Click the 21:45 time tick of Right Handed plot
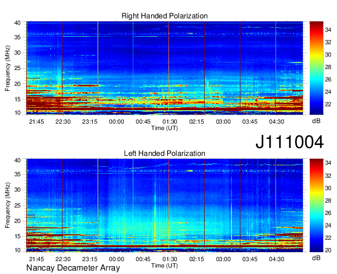This screenshot has width=337, height=274. coord(36,122)
